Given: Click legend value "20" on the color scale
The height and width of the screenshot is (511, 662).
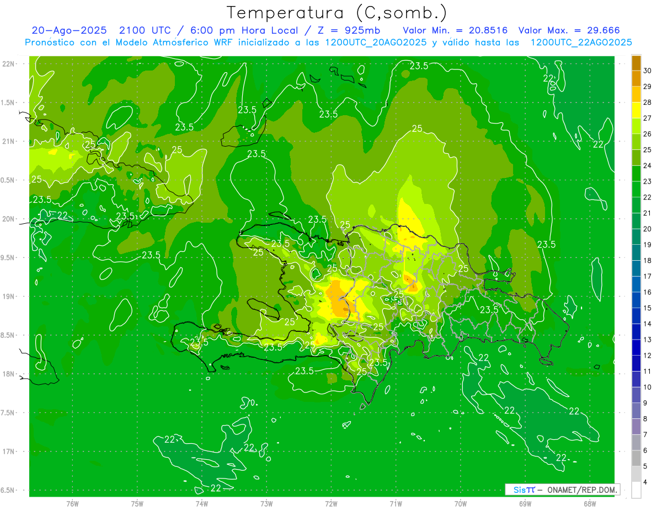Looking at the screenshot, I should tap(648, 229).
